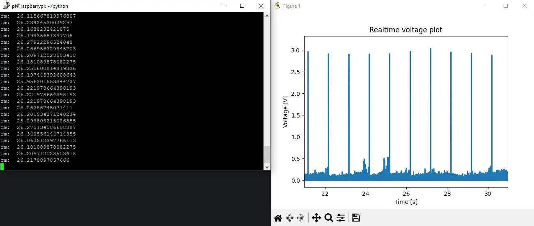Click terminal value 26.250600814819336
This screenshot has width=534, height=226.
tap(46, 68)
